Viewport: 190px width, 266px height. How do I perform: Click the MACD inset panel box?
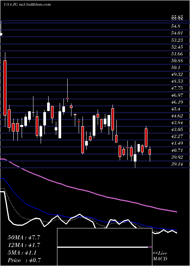104,247
